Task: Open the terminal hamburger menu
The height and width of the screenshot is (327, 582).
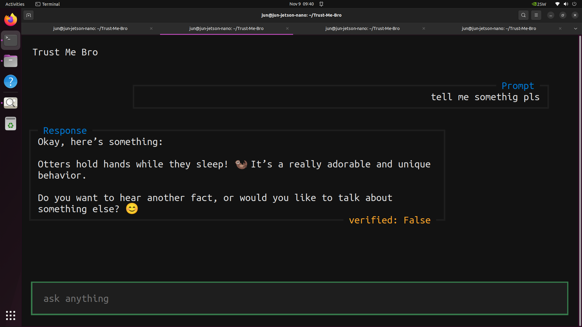Action: pyautogui.click(x=536, y=15)
